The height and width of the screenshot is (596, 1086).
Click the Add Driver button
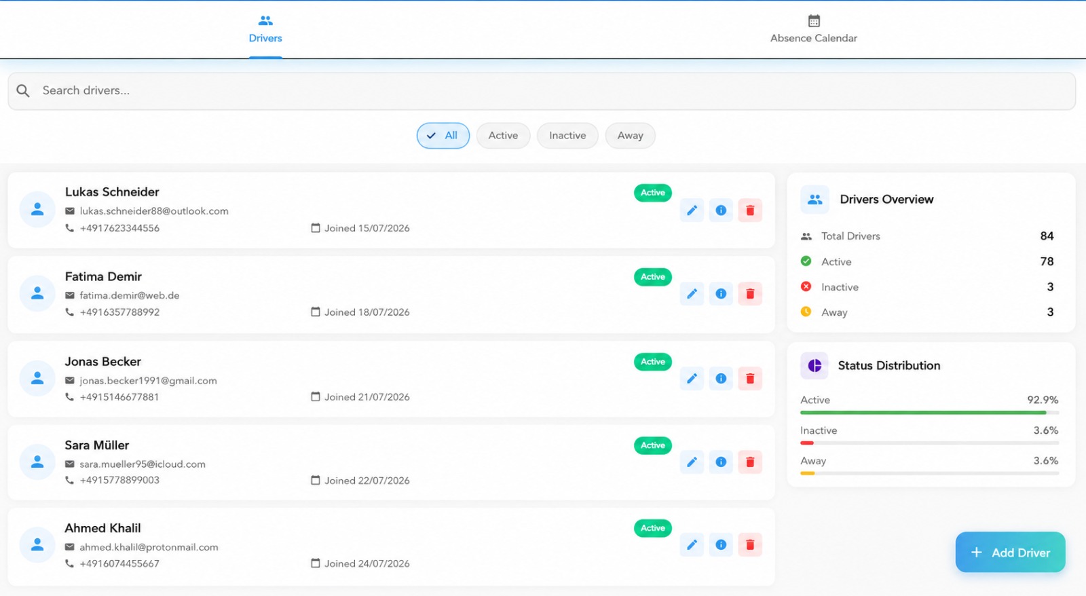tap(1010, 552)
